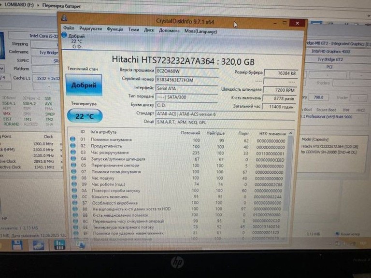
Task: Click the 8778 разів power-on count field
Action: pyautogui.click(x=279, y=98)
